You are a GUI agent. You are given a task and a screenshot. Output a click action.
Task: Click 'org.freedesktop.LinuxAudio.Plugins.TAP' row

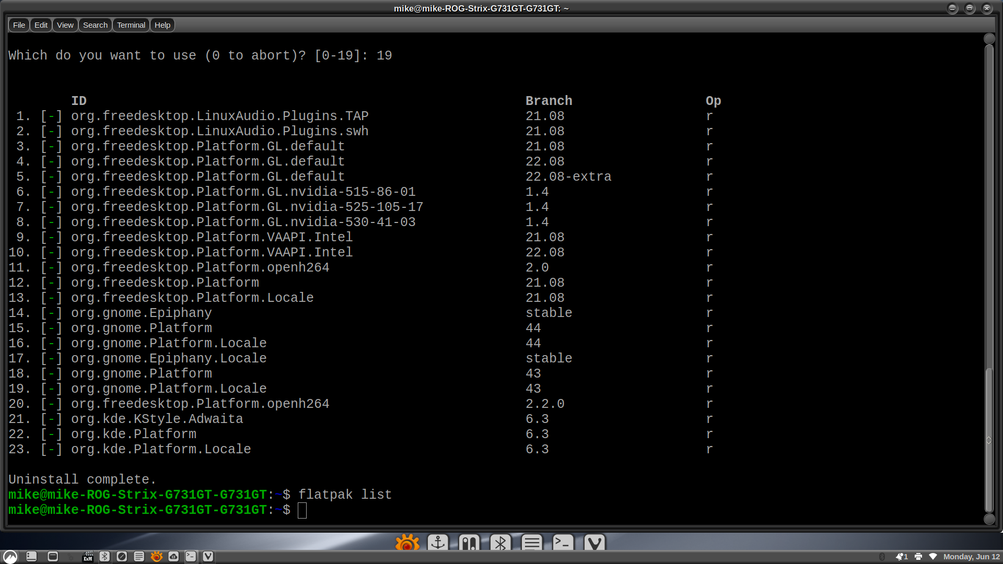[x=220, y=116]
